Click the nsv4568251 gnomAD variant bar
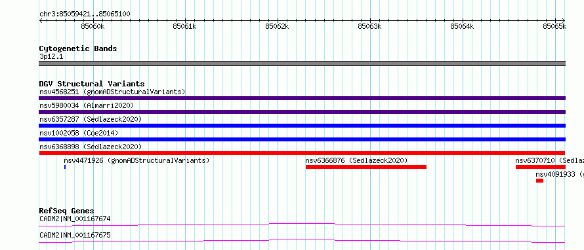 [302, 98]
